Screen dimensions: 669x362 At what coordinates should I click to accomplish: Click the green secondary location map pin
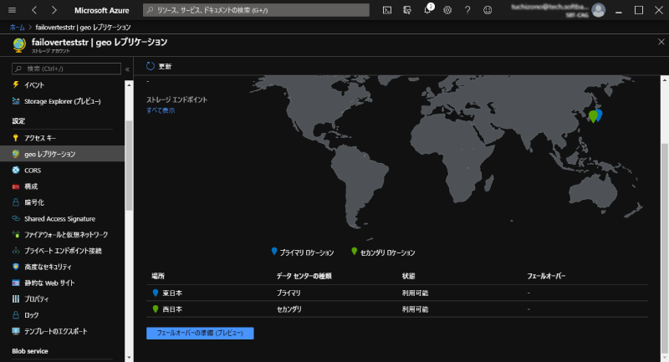(593, 116)
